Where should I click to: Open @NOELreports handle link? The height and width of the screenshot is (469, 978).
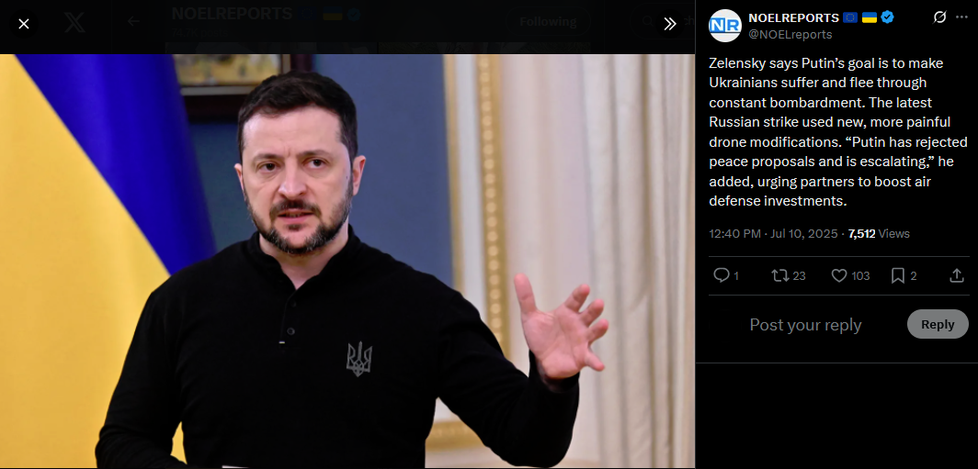tap(790, 35)
